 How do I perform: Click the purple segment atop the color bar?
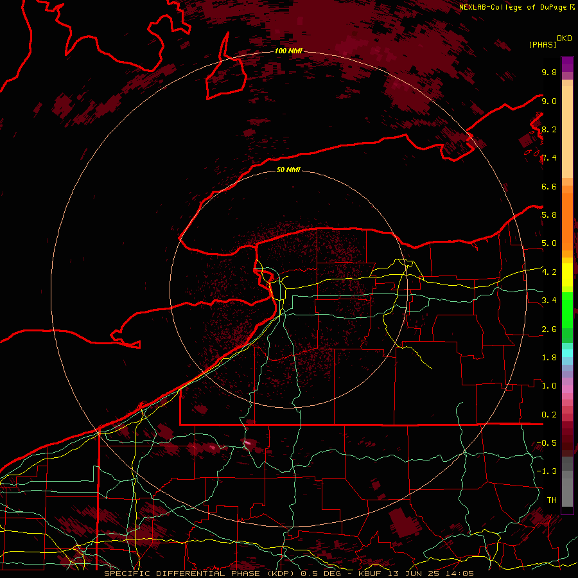(567, 64)
